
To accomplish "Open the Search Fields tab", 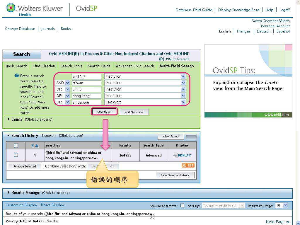I will [x=99, y=66].
